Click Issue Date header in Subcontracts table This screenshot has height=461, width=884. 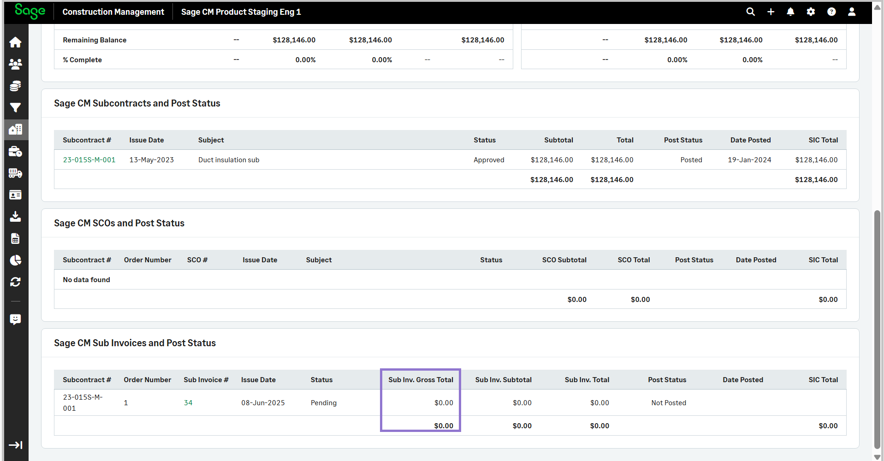tap(147, 140)
